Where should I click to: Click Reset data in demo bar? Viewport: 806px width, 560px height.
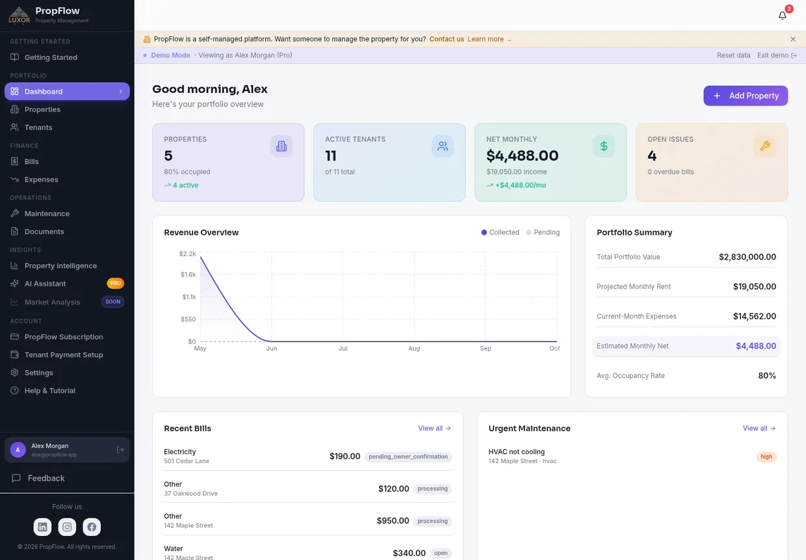pyautogui.click(x=733, y=55)
